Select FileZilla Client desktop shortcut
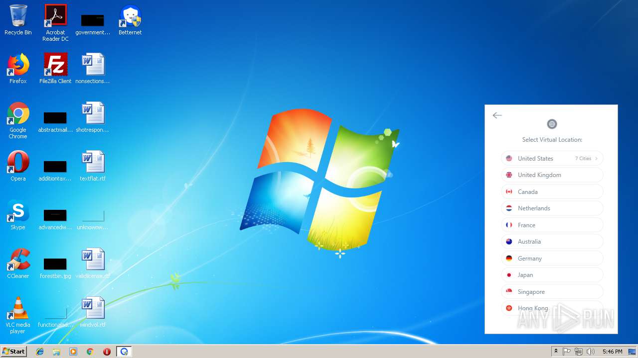 pyautogui.click(x=55, y=69)
